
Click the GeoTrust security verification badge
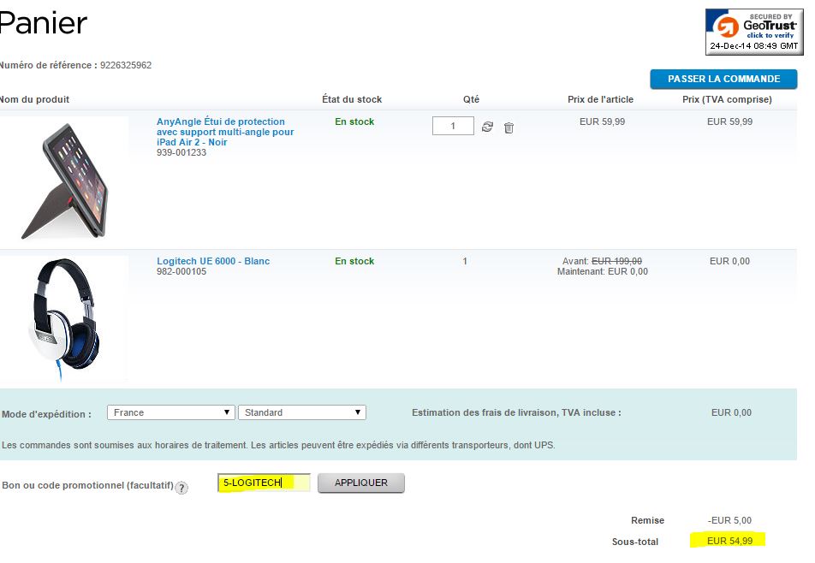(x=754, y=32)
